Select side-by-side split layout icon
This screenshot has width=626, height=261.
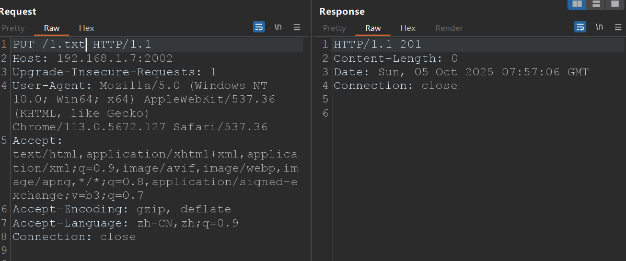577,4
